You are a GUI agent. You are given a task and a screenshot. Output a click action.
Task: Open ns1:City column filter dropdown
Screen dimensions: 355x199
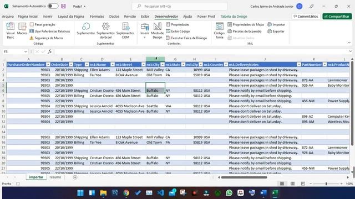point(163,65)
